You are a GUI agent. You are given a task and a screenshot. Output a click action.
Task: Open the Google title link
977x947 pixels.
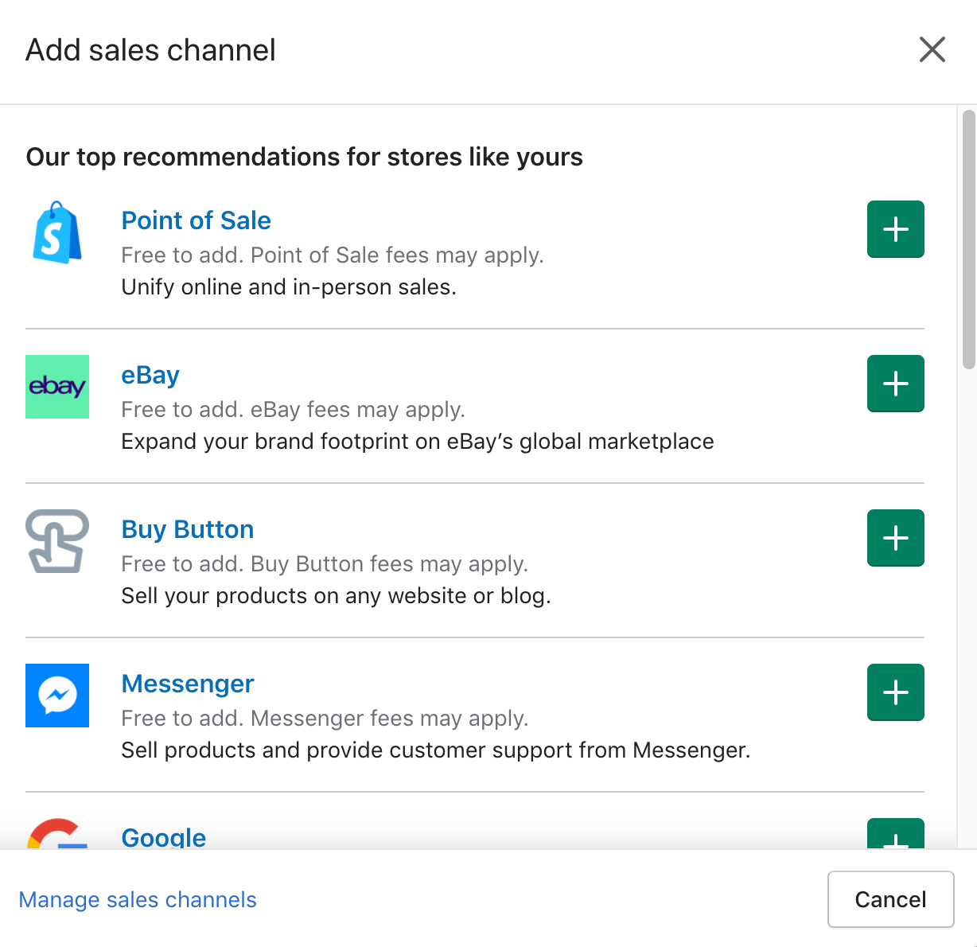(x=164, y=837)
